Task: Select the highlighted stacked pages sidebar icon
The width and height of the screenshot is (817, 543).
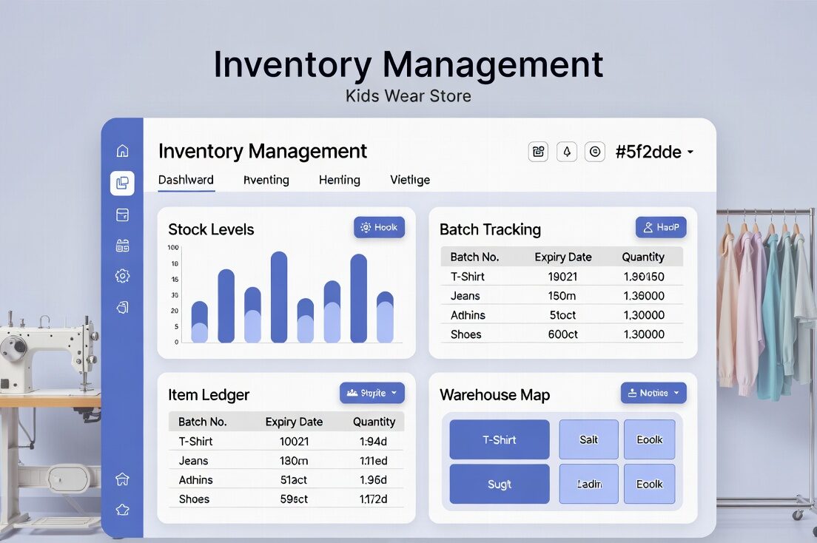Action: 123,183
